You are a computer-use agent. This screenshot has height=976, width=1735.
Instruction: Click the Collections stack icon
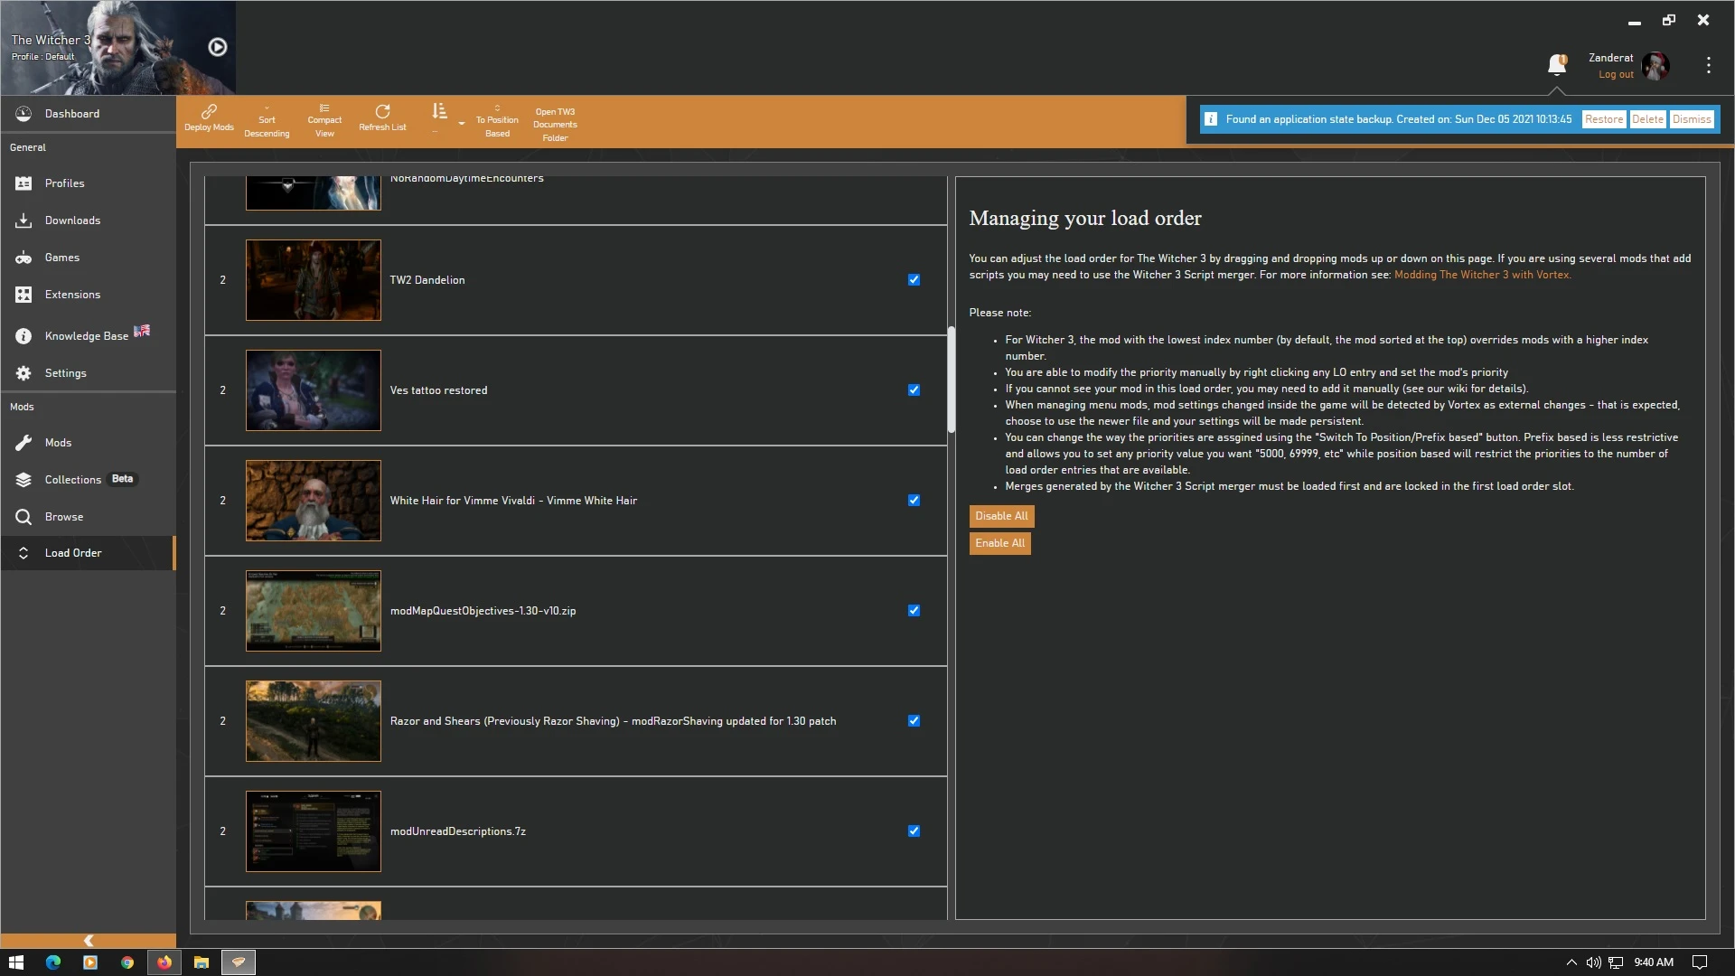23,480
